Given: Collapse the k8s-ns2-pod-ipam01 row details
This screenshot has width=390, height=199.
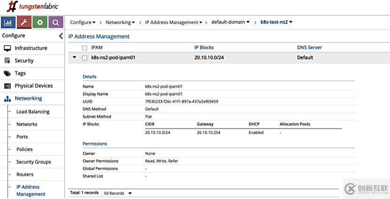Looking at the screenshot, I should click(74, 58).
